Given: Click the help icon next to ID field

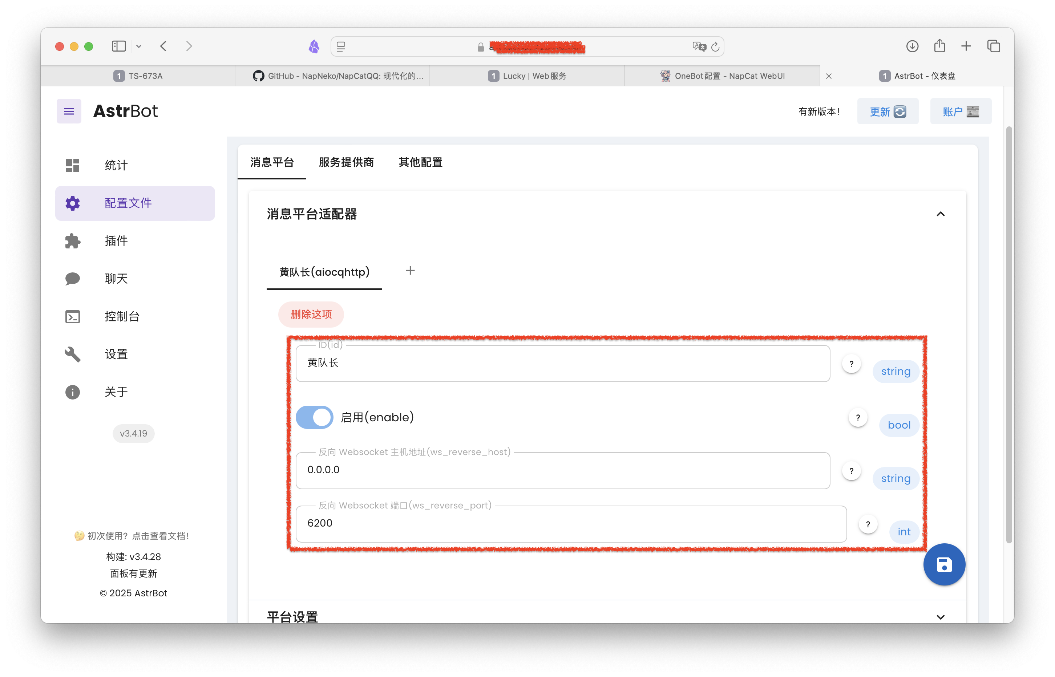Looking at the screenshot, I should pyautogui.click(x=852, y=364).
